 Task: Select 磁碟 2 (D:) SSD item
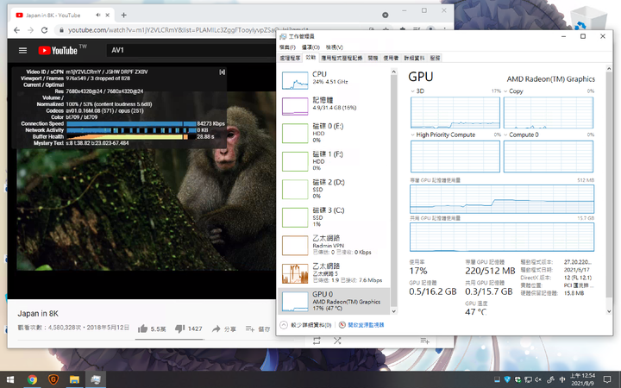point(335,189)
